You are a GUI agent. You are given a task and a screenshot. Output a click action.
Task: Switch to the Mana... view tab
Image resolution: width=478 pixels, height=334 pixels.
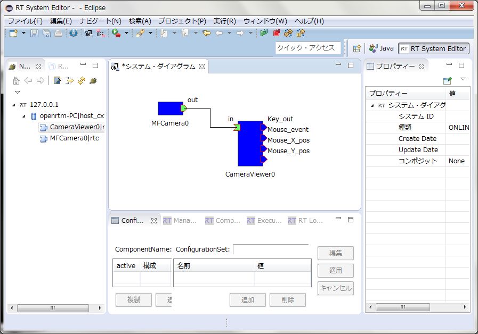pos(180,221)
